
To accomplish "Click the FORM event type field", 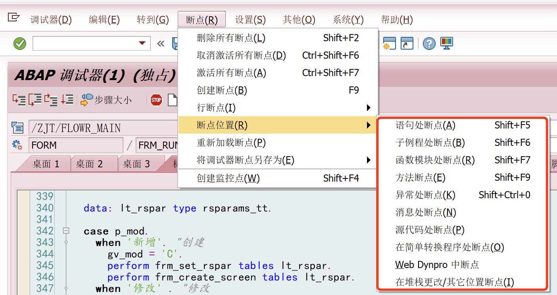I will tap(75, 145).
